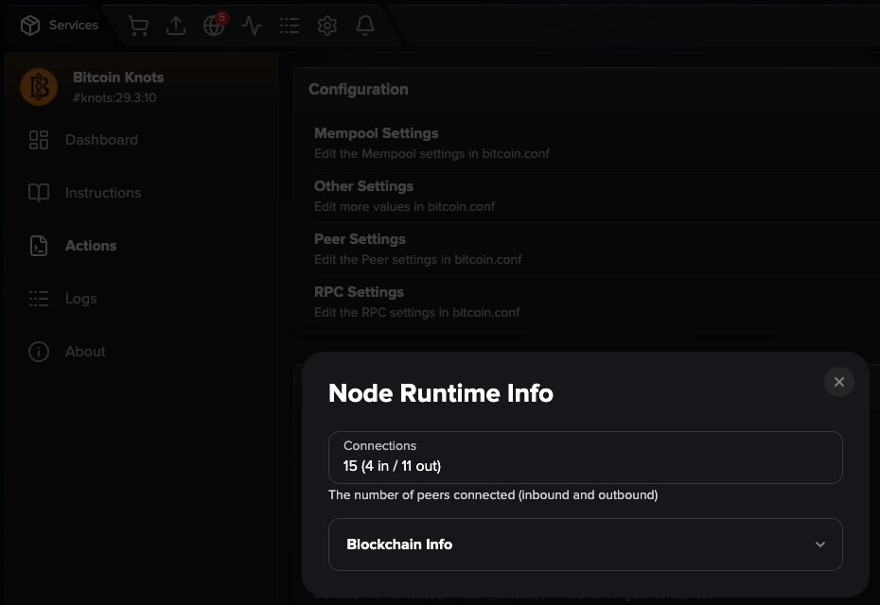This screenshot has height=605, width=880.
Task: Click the Services label in top bar
Action: tap(74, 26)
